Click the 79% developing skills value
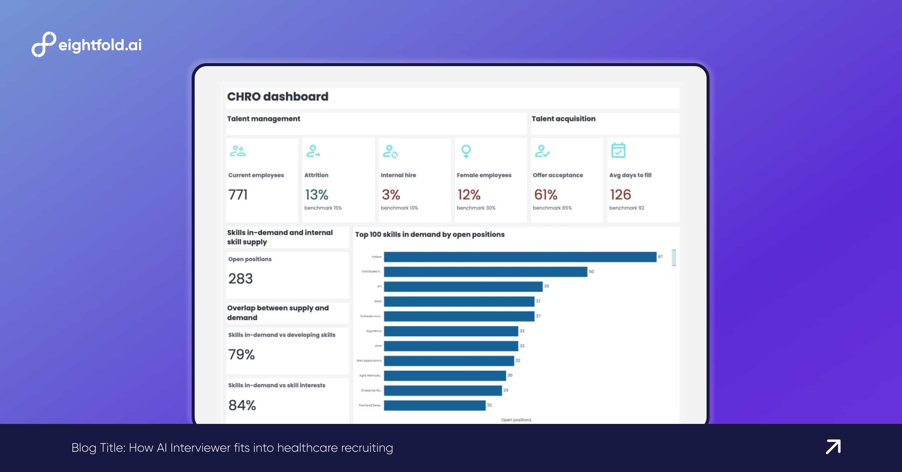This screenshot has height=472, width=902. [x=241, y=354]
